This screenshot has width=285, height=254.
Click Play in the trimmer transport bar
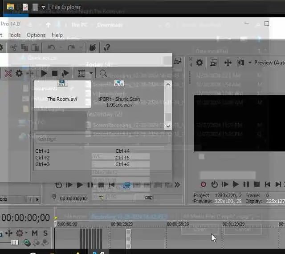click(x=80, y=185)
